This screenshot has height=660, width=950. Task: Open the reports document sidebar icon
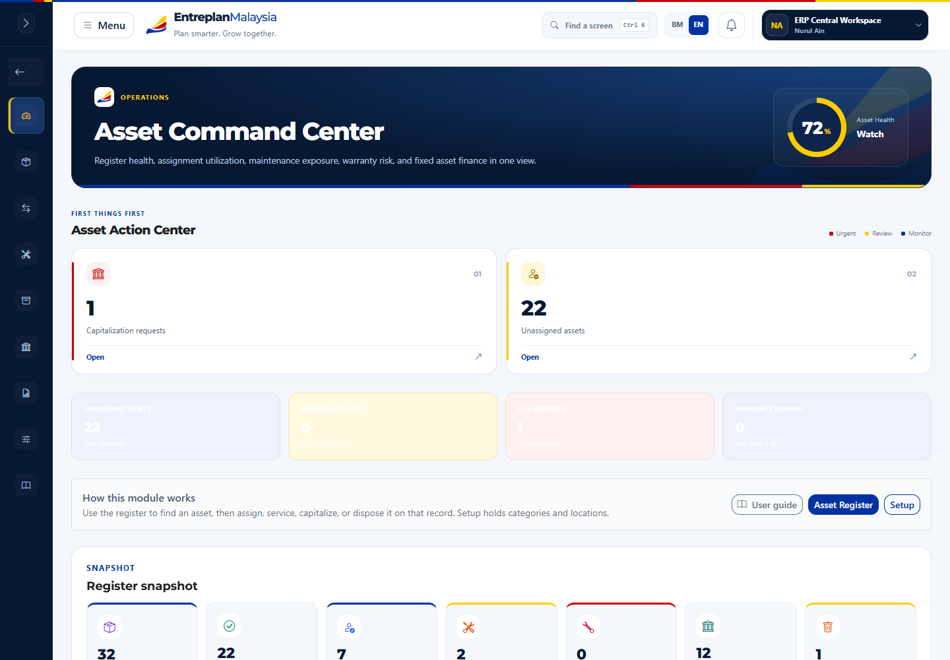[26, 393]
